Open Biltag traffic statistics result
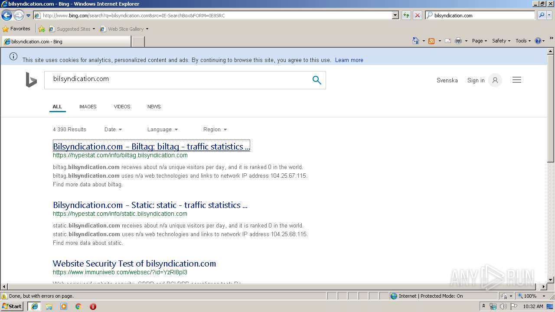 pyautogui.click(x=151, y=146)
